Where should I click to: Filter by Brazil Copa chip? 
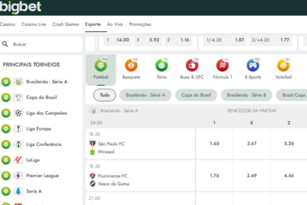(x=292, y=95)
